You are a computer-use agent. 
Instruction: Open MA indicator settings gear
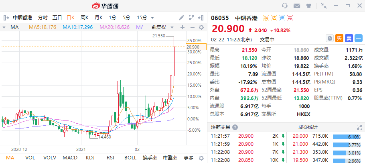[x=201, y=27]
